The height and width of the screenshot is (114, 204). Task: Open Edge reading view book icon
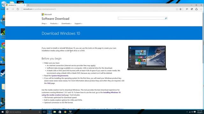(177, 9)
